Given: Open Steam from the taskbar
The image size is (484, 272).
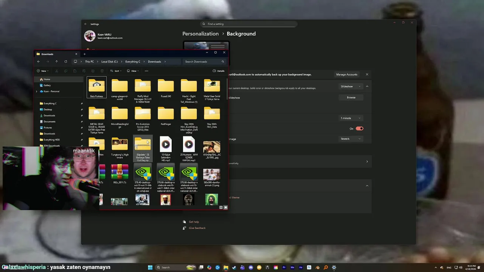Looking at the screenshot, I should pyautogui.click(x=234, y=267).
